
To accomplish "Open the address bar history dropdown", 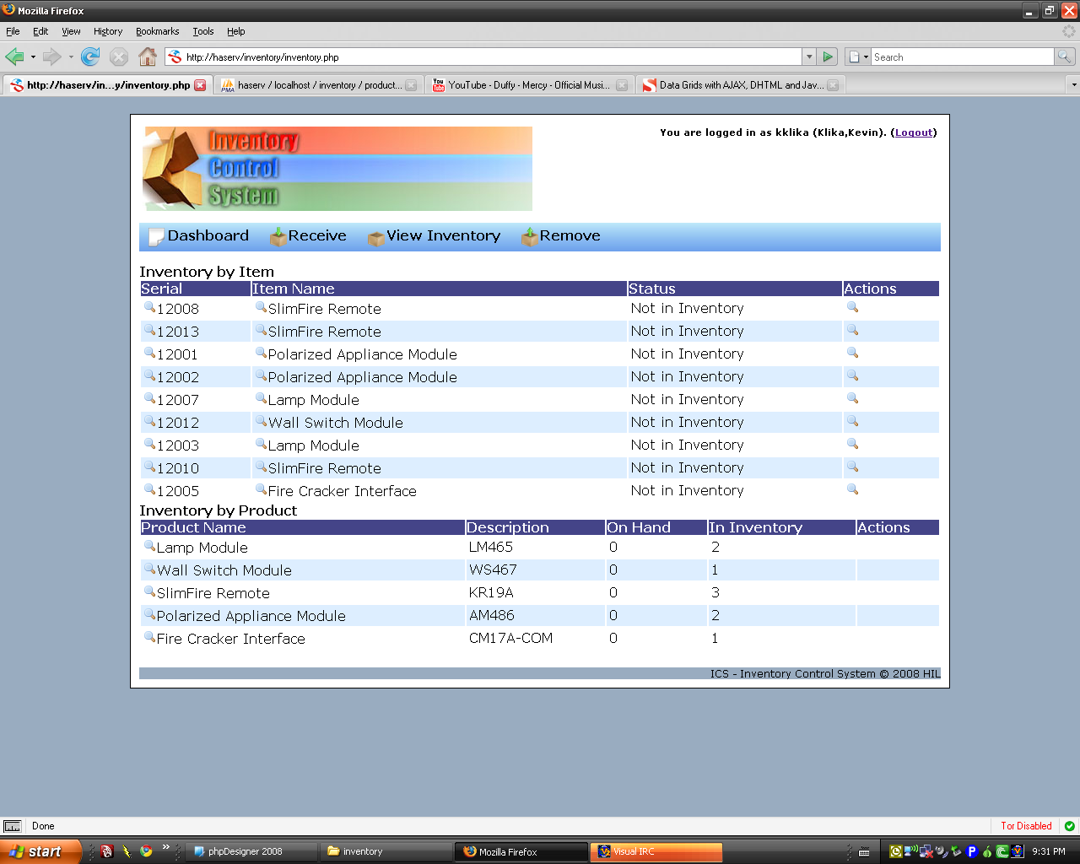I will pyautogui.click(x=809, y=57).
